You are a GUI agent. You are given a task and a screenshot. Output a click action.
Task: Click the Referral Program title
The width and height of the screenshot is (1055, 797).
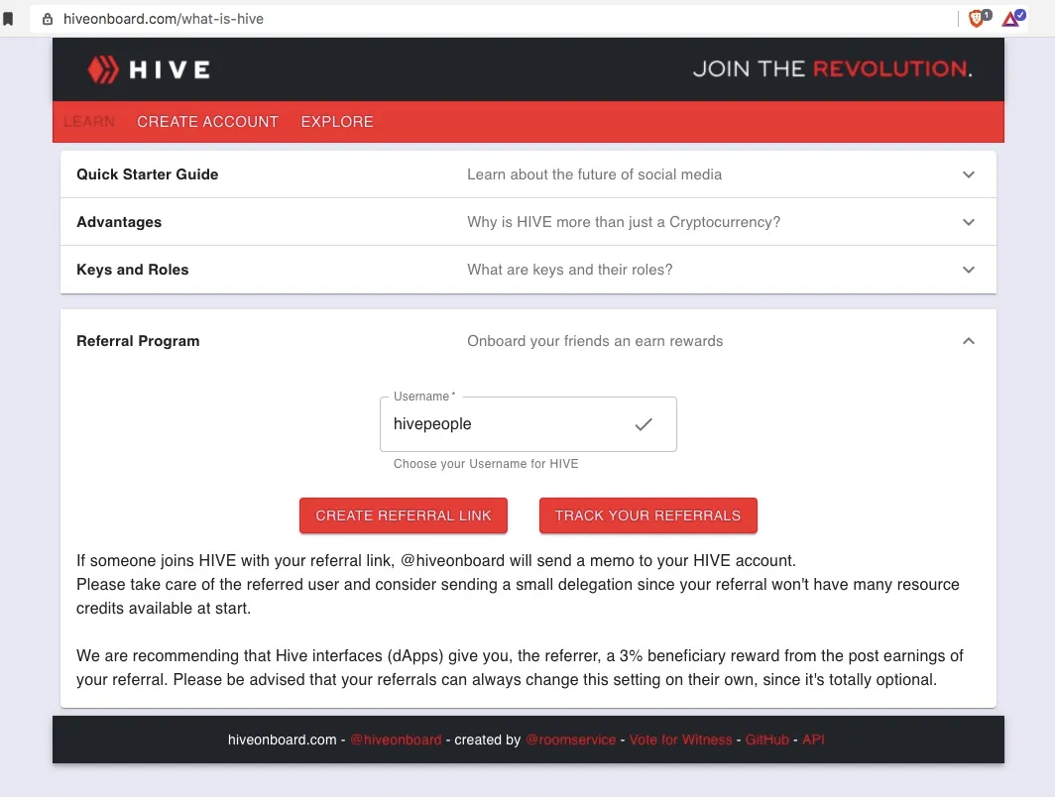click(138, 341)
